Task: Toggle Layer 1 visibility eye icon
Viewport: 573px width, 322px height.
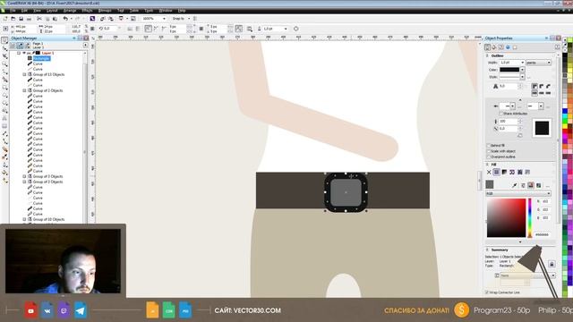Action: [24, 53]
